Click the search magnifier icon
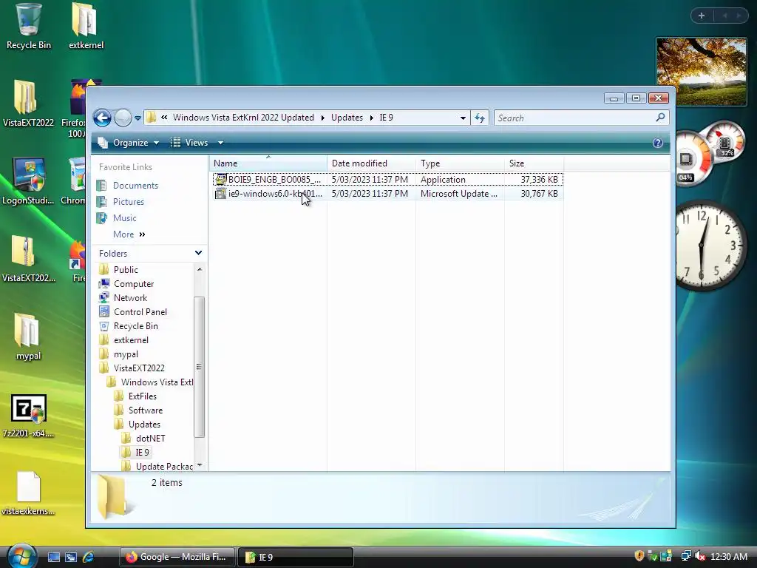This screenshot has width=757, height=568. (660, 118)
